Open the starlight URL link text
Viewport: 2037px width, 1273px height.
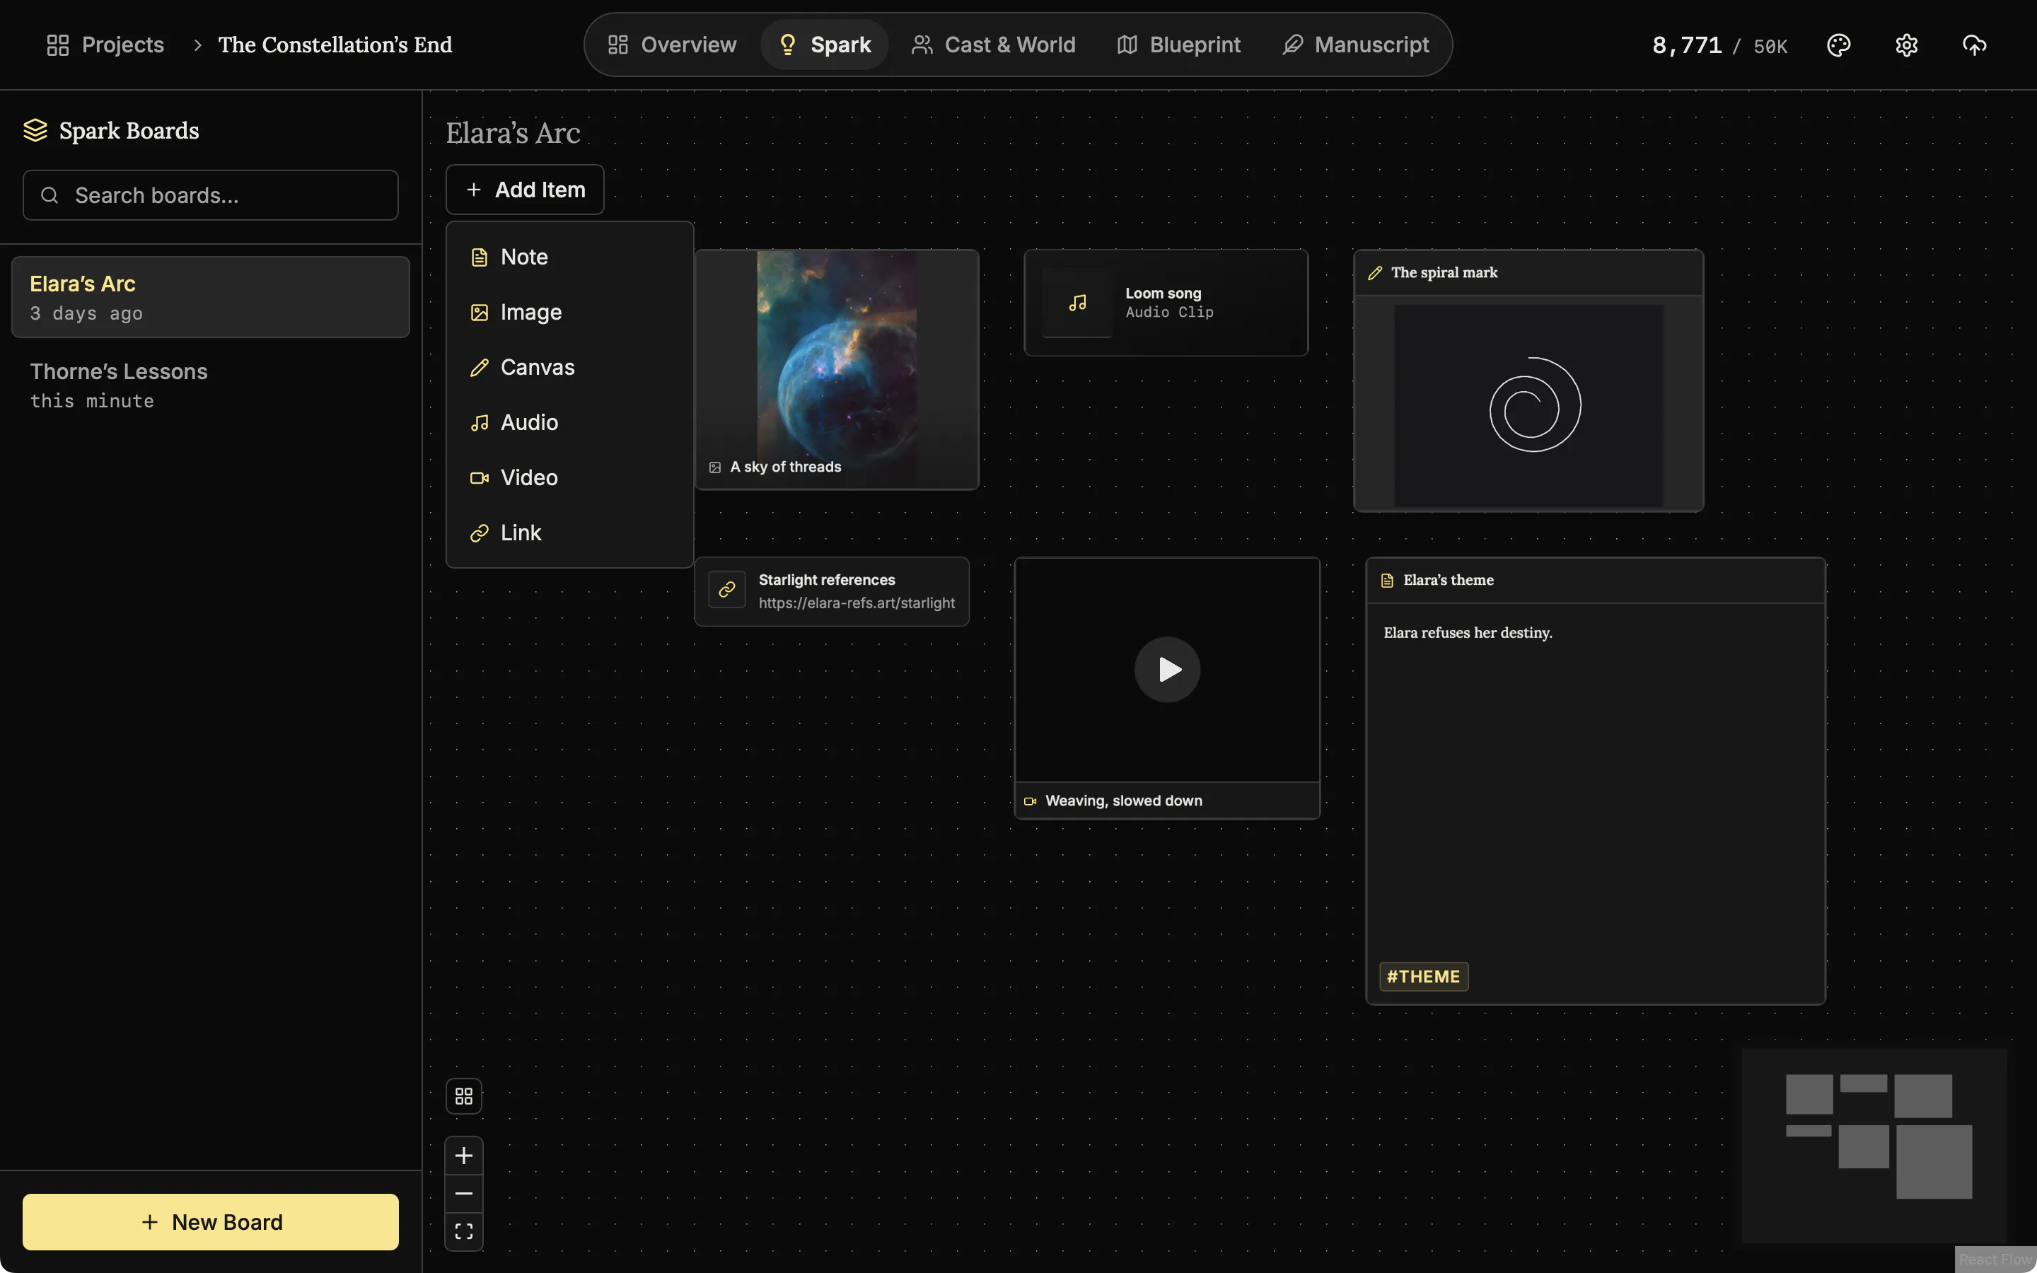[856, 603]
